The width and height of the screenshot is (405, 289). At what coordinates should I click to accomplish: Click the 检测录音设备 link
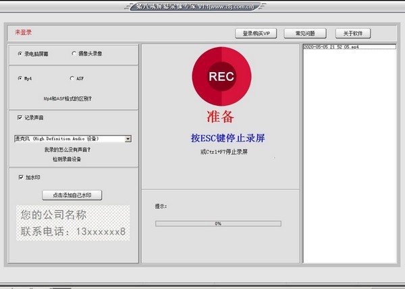point(72,160)
